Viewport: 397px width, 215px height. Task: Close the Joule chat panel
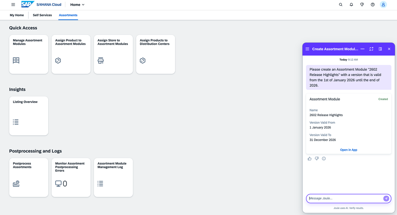tap(389, 49)
